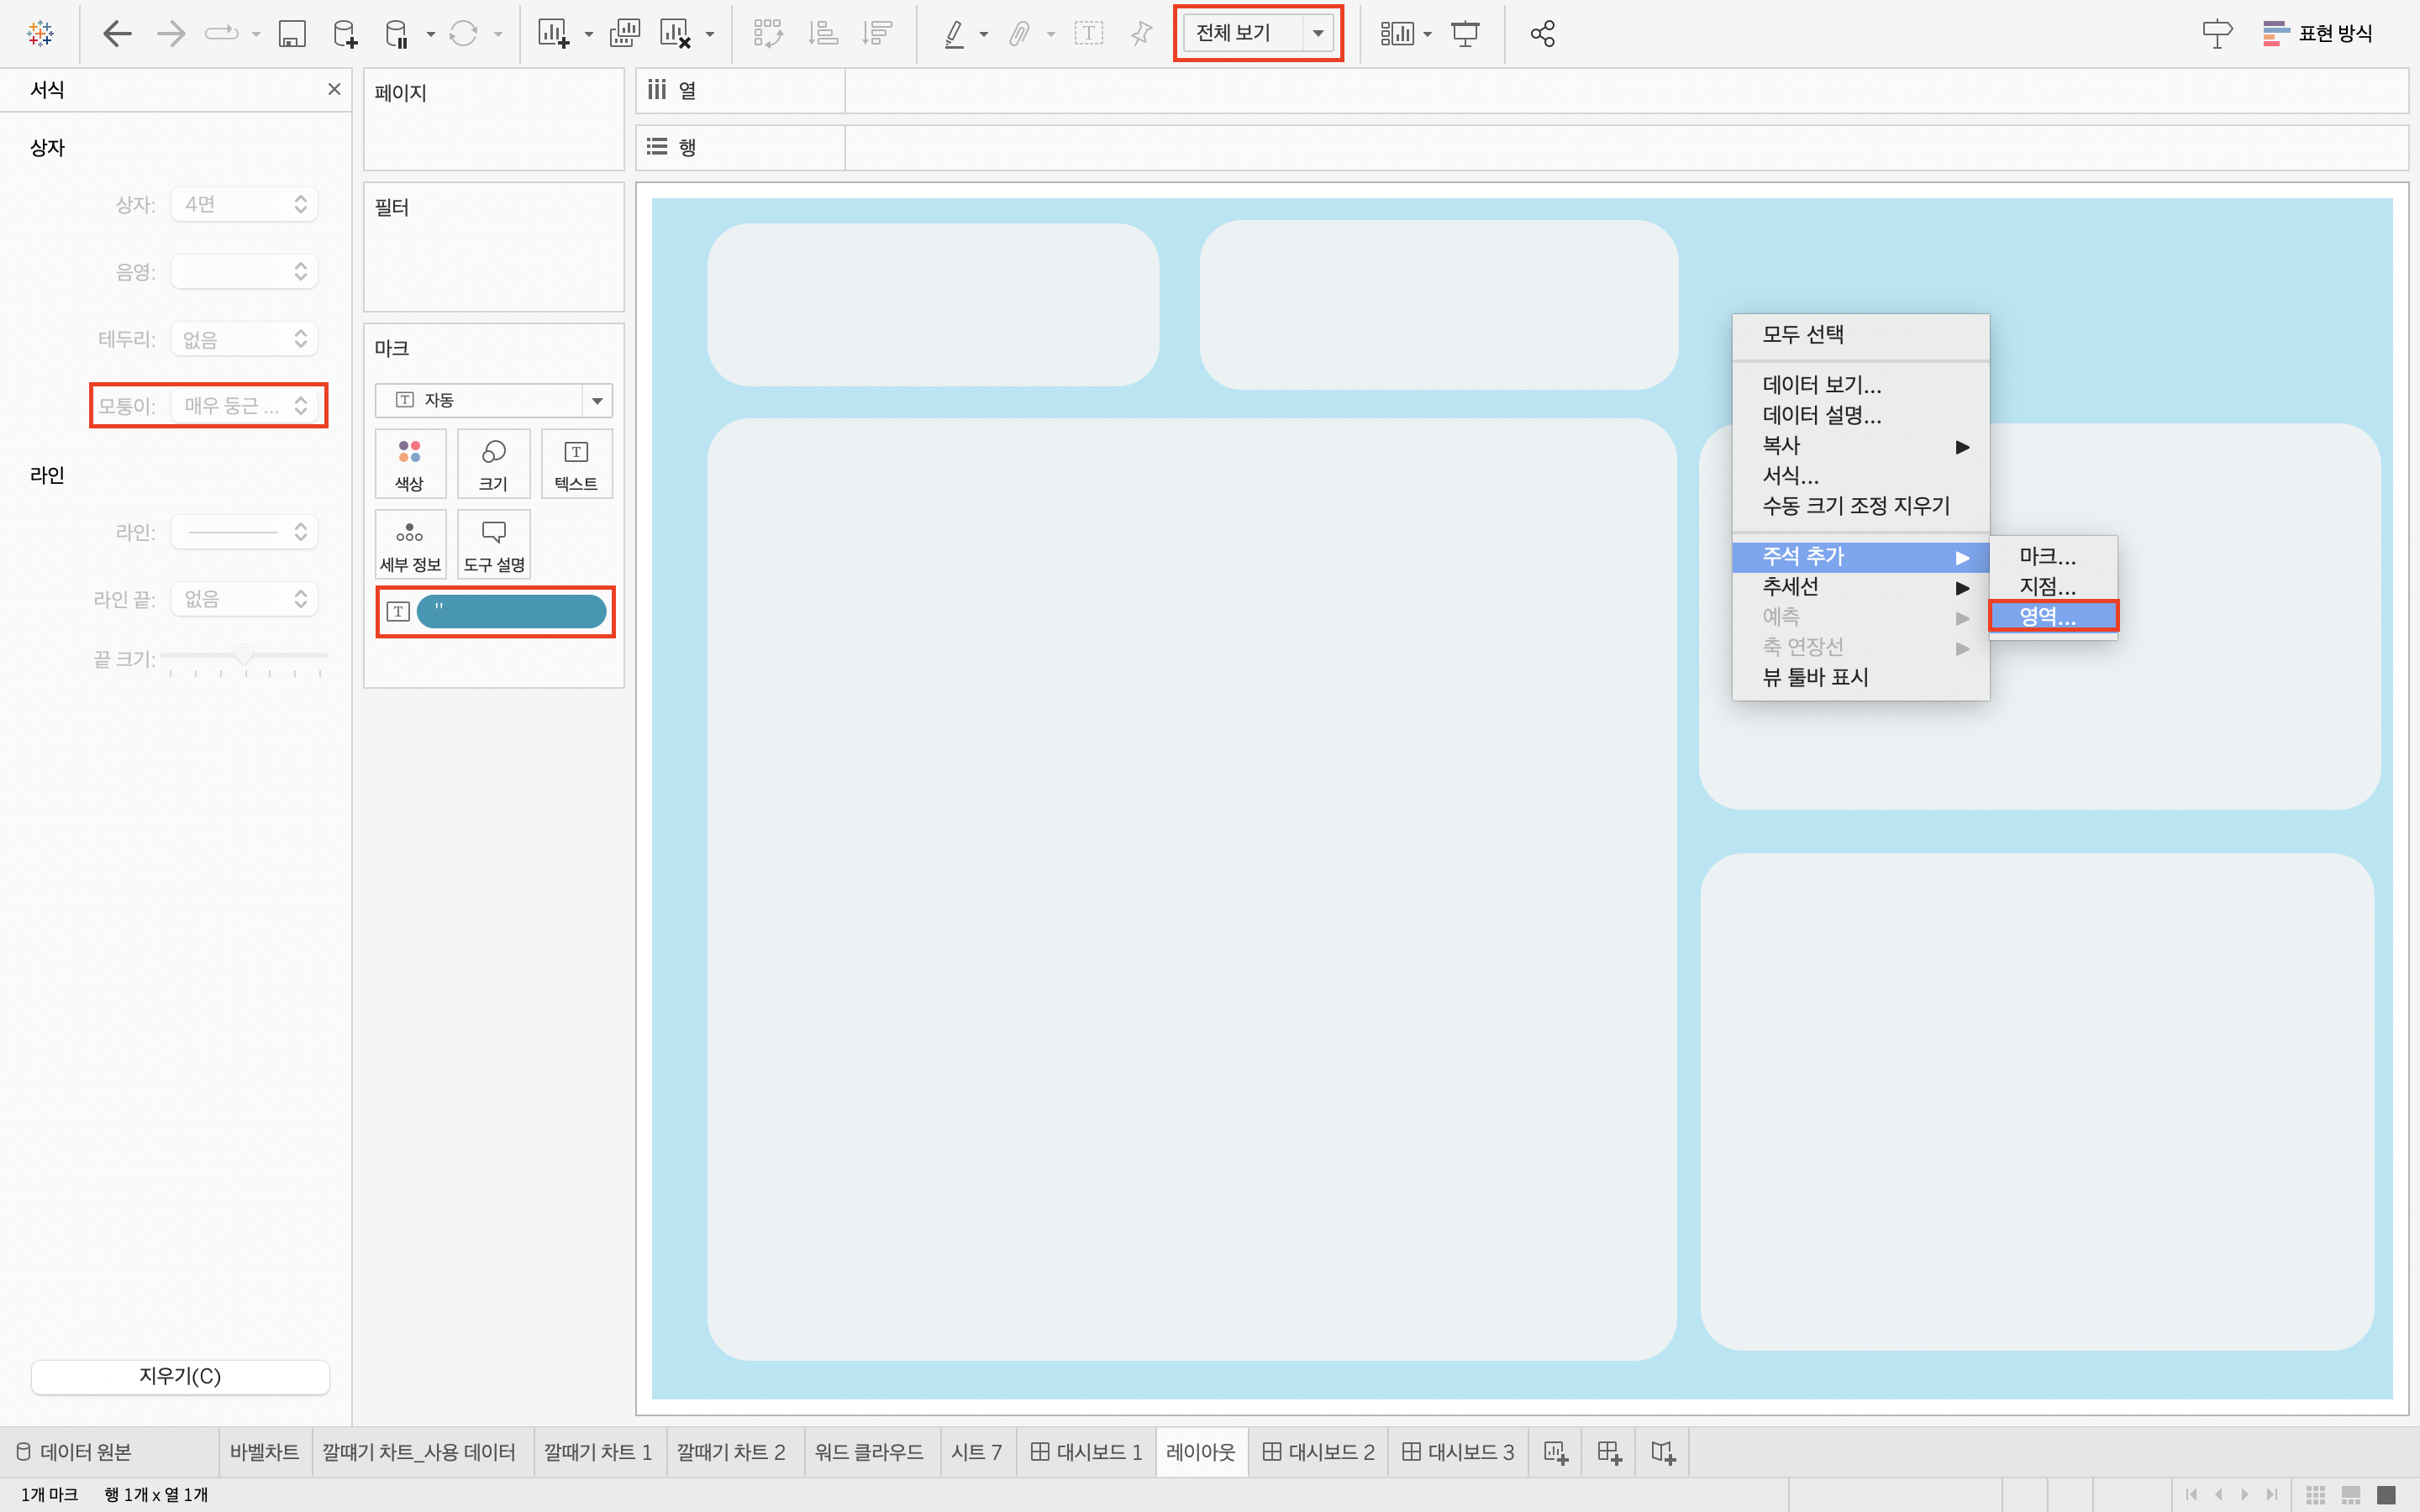Image resolution: width=2420 pixels, height=1512 pixels.
Task: Click the highlighter pen icon
Action: [954, 34]
